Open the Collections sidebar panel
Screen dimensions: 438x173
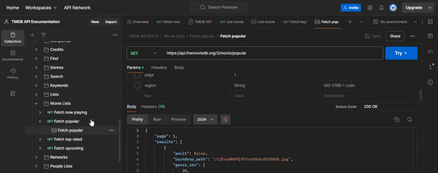[x=13, y=38]
